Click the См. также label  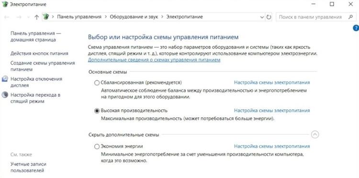tap(21, 155)
